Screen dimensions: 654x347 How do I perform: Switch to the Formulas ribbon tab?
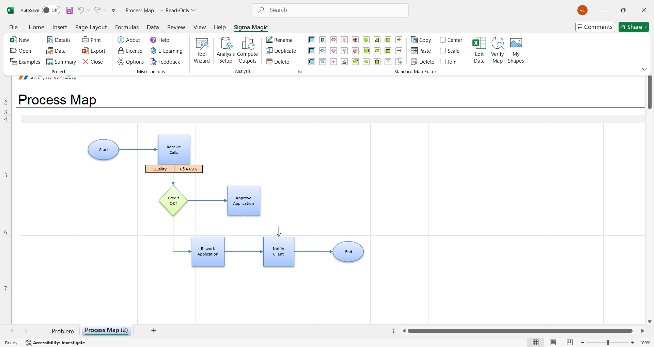point(127,27)
